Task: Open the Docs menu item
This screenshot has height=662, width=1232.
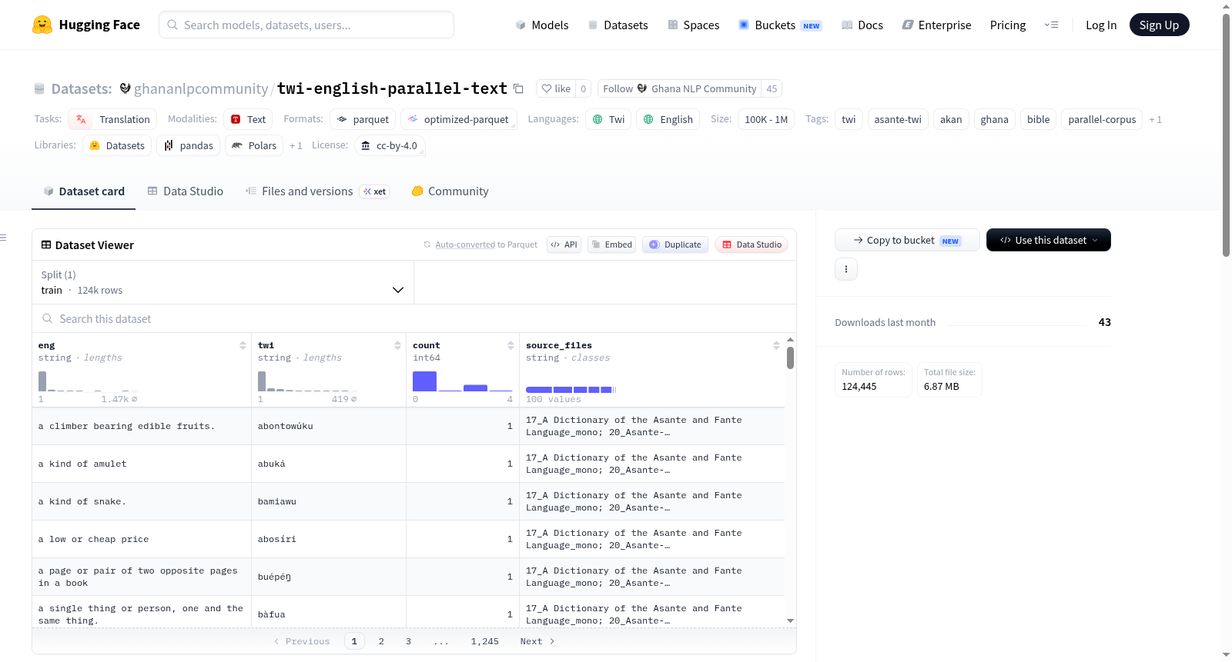Action: [x=862, y=25]
